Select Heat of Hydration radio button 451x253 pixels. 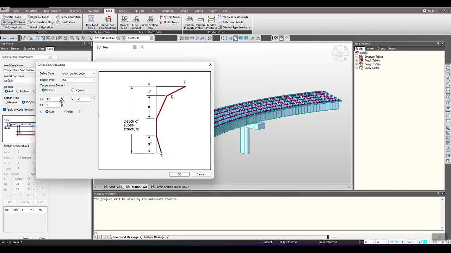pos(29,27)
